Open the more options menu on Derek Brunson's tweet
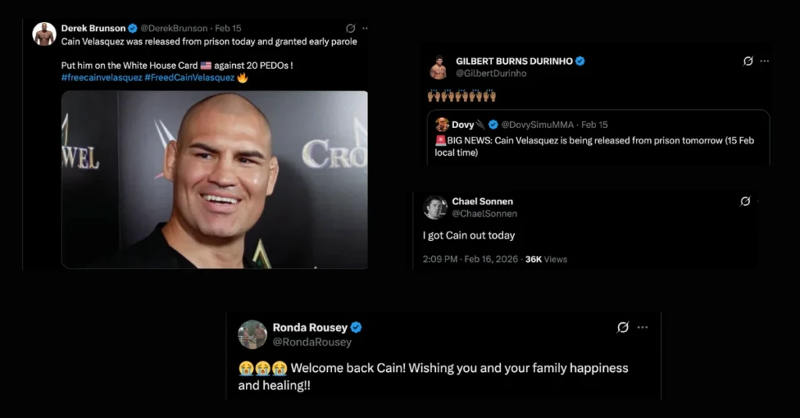800x418 pixels. pos(365,29)
